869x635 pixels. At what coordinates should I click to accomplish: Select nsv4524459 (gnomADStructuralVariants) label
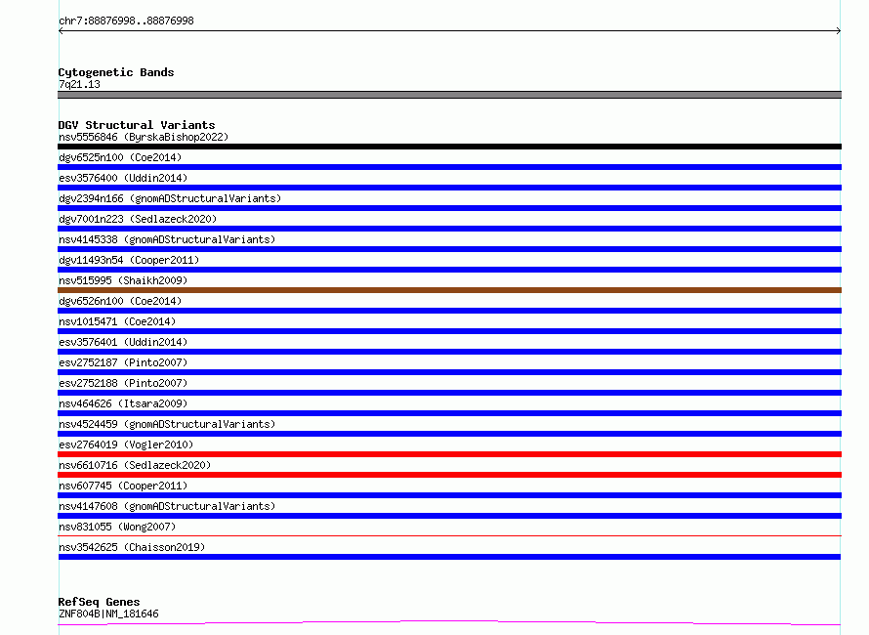[x=167, y=424]
